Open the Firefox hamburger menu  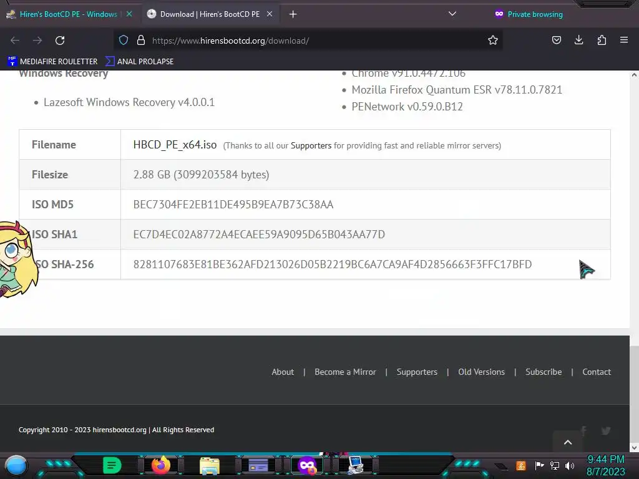[x=624, y=40]
